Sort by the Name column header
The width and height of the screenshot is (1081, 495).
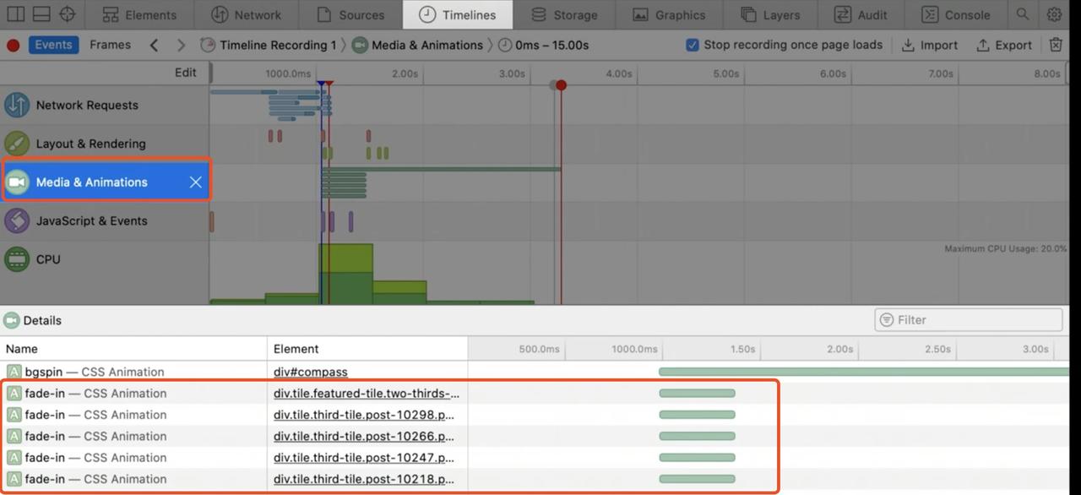(x=133, y=349)
